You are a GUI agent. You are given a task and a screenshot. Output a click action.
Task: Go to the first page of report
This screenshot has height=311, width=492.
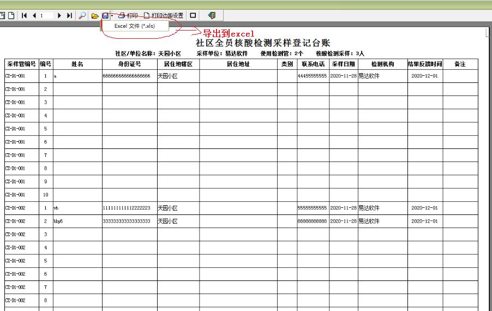[x=24, y=15]
